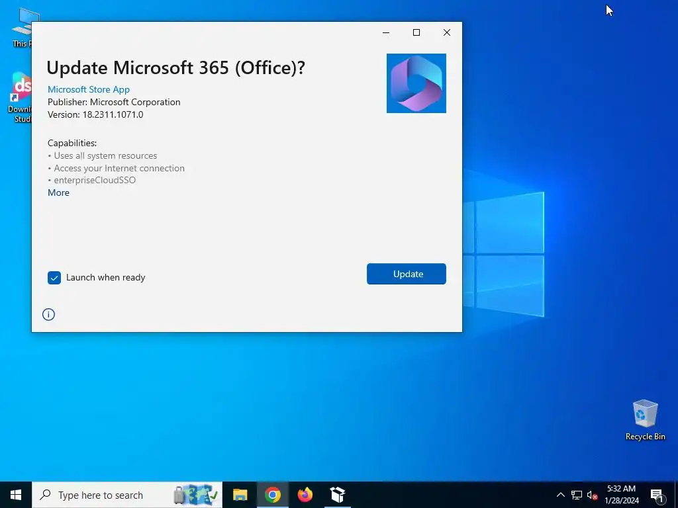Expand capabilities with the More link
The image size is (678, 508).
58,192
